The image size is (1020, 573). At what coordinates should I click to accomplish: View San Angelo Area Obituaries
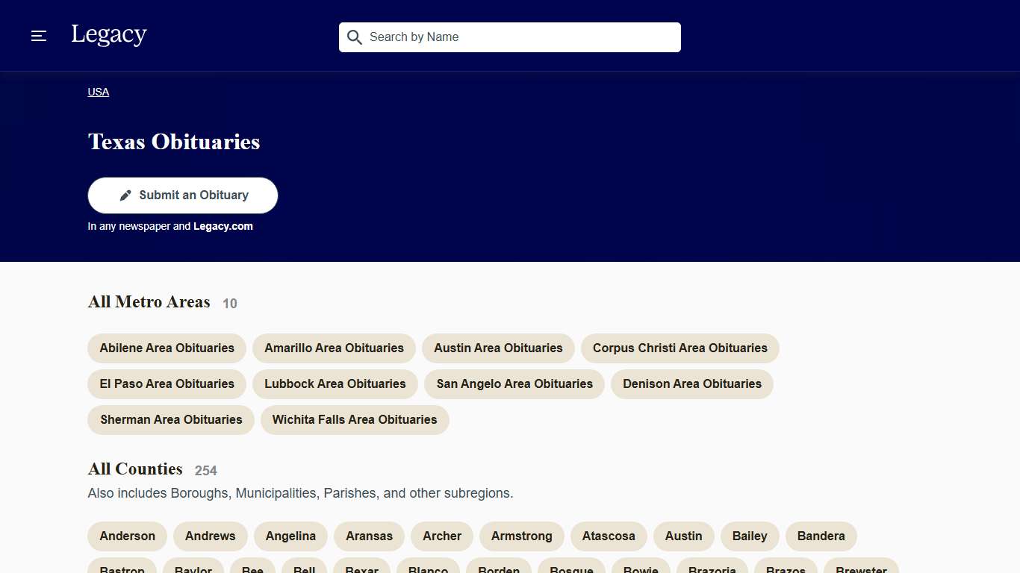tap(514, 384)
